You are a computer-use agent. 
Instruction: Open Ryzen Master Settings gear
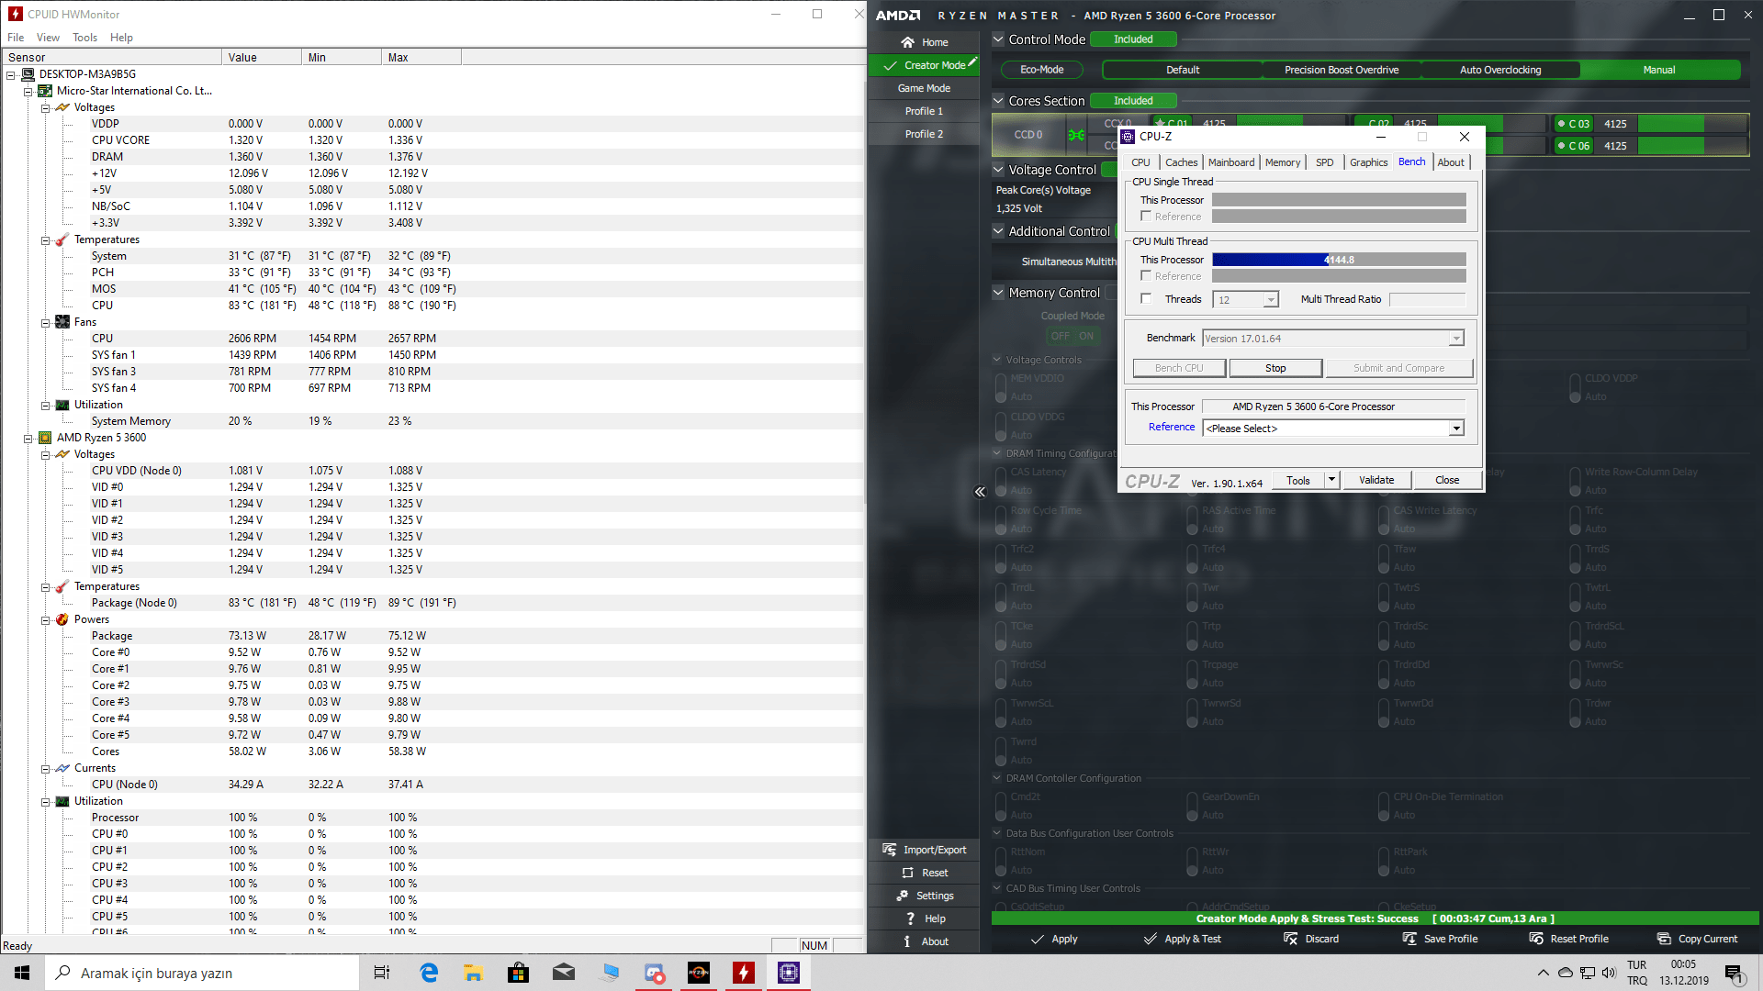(x=902, y=896)
